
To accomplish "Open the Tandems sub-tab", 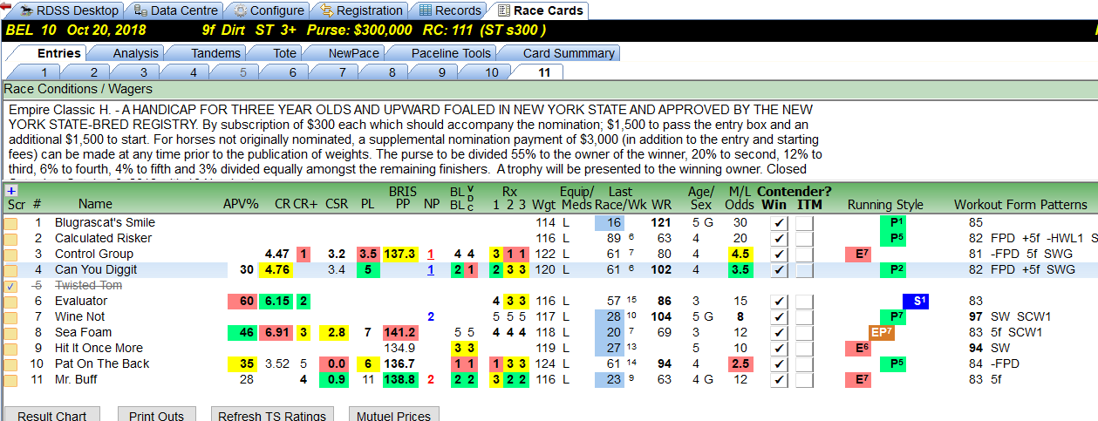I will (215, 53).
